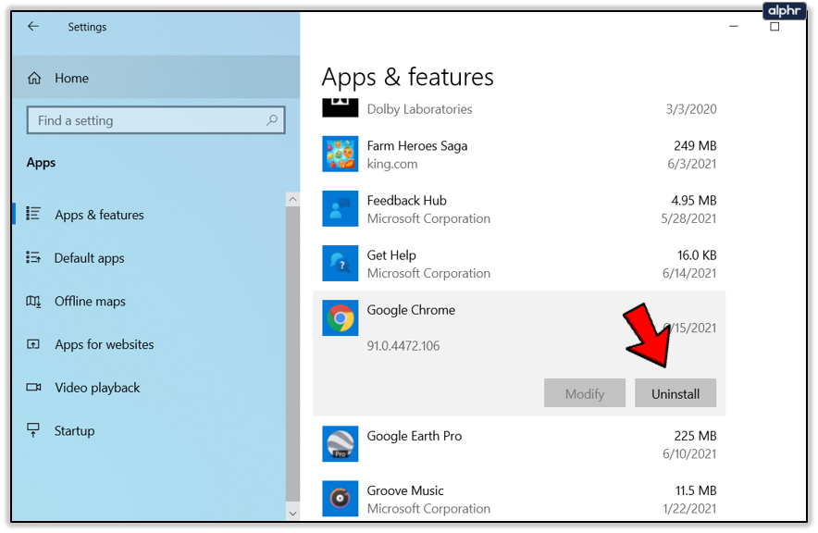Click the 1/22/2021 install date
This screenshot has height=533, width=818.
click(x=689, y=509)
